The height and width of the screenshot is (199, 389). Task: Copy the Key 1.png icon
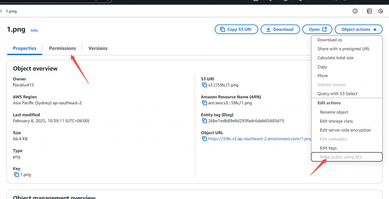(x=16, y=175)
